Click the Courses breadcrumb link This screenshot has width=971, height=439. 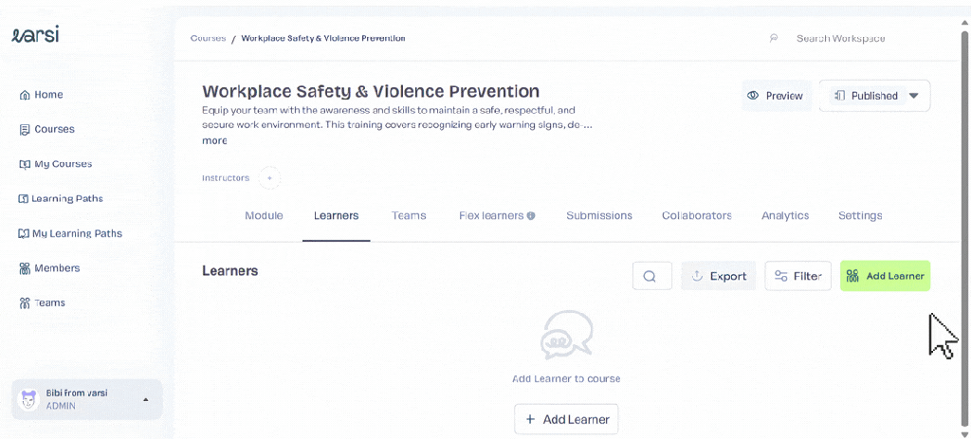208,38
